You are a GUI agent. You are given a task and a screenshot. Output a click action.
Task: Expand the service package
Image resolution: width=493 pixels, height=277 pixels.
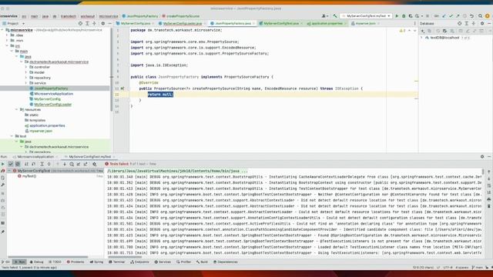(x=26, y=83)
